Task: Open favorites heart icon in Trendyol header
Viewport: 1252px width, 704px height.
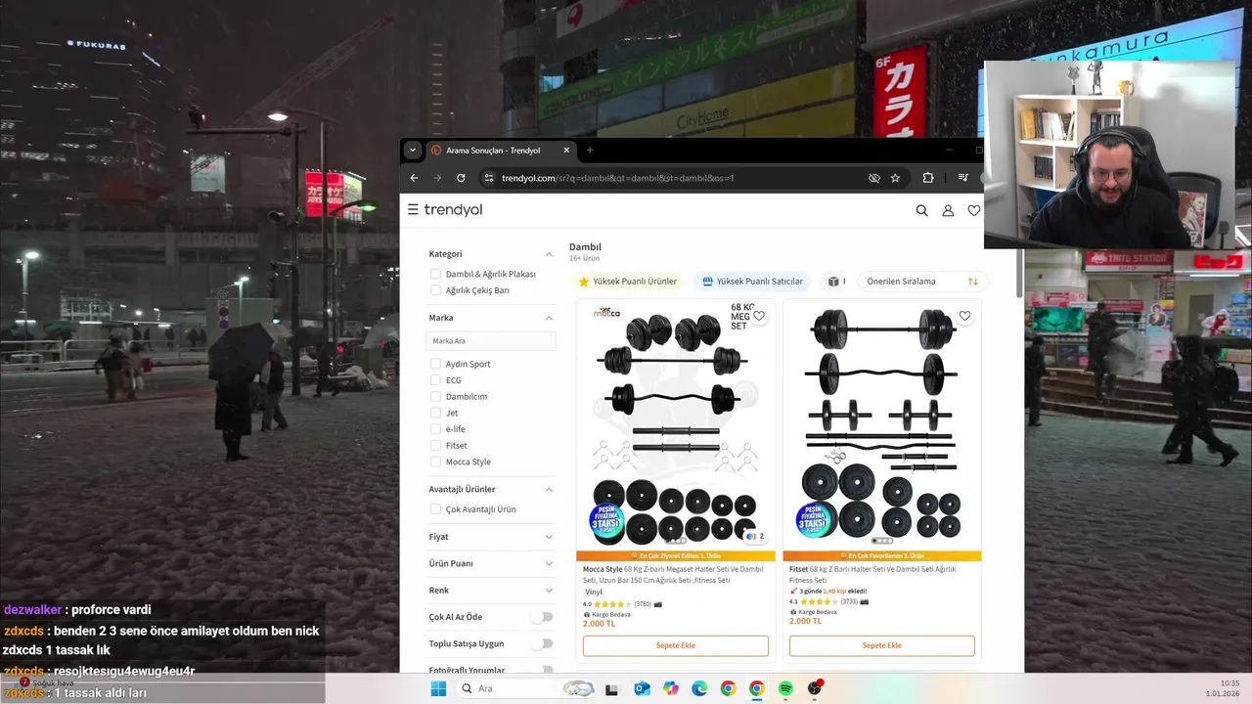Action: tap(974, 210)
